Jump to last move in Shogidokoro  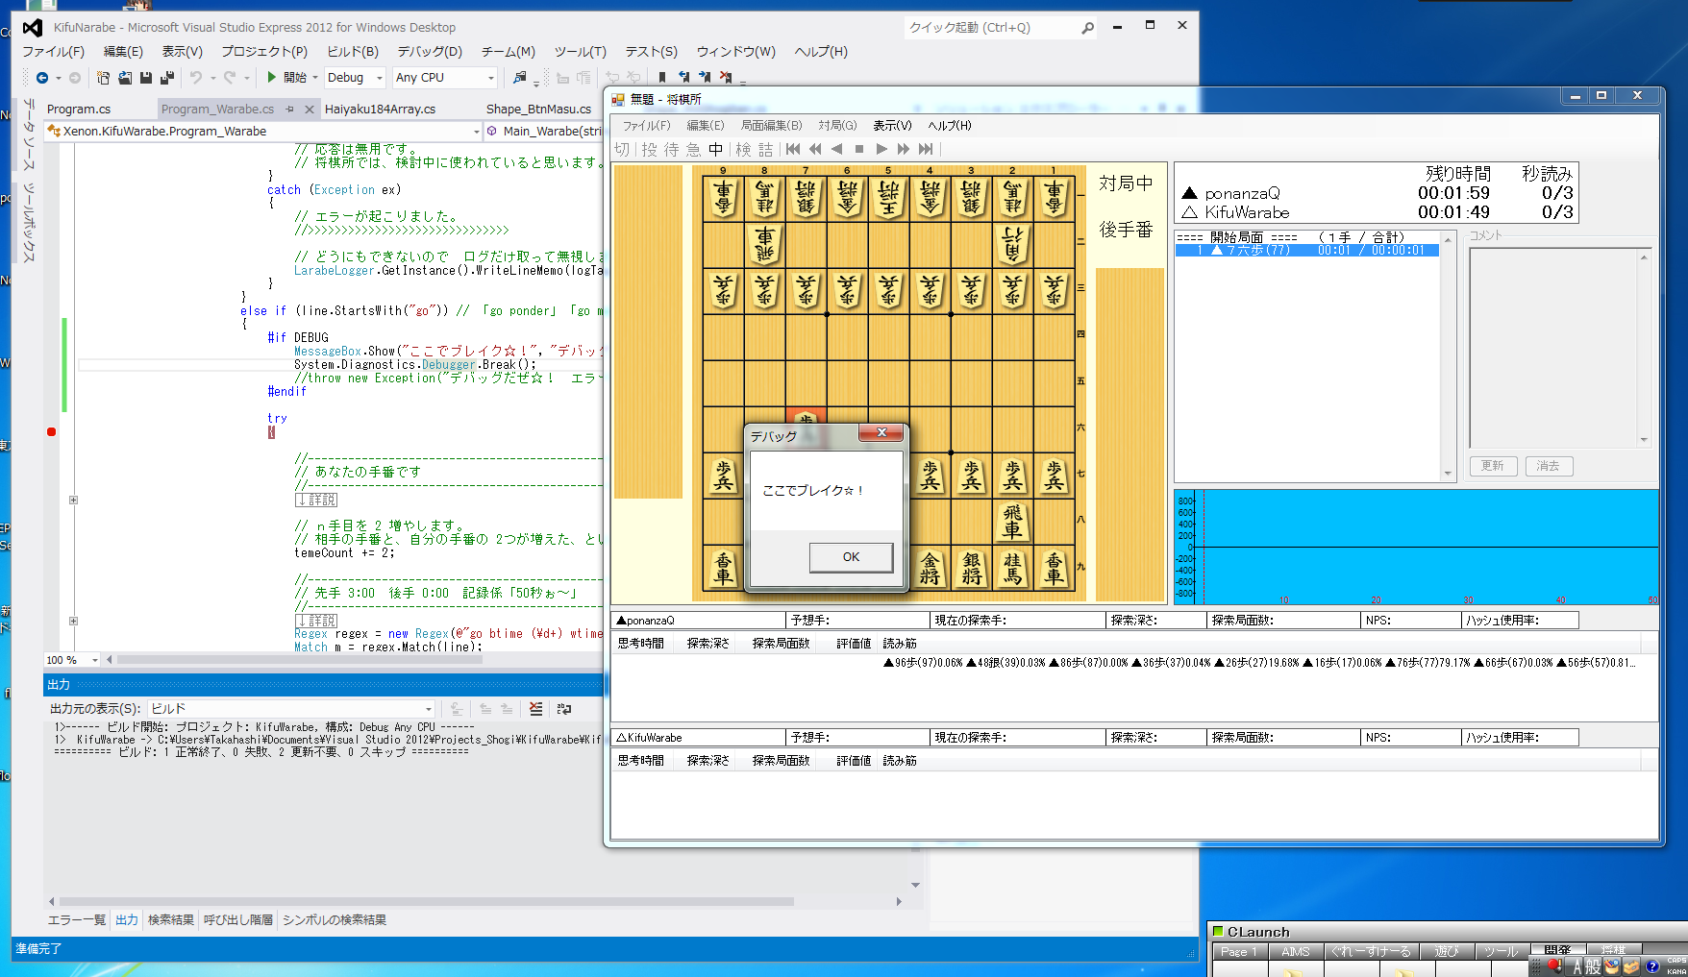tap(926, 149)
